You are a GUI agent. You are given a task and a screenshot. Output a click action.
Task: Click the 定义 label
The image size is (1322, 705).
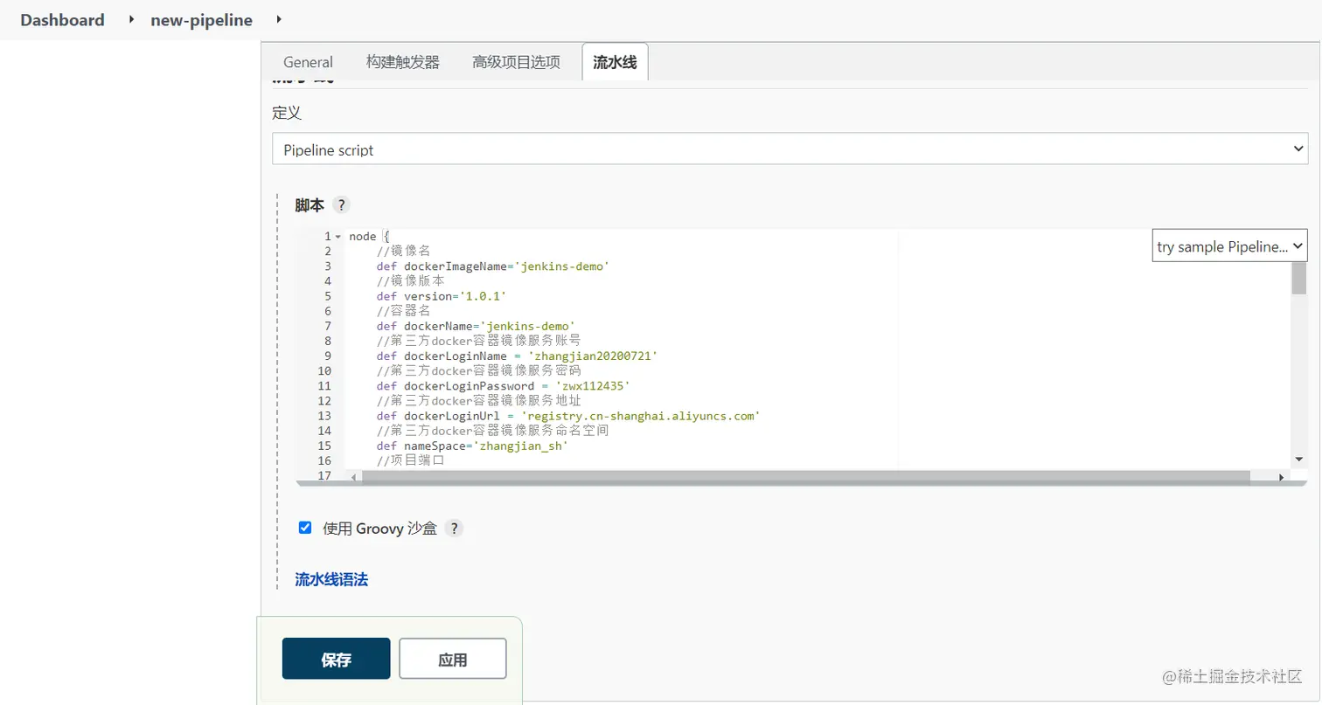pyautogui.click(x=287, y=113)
